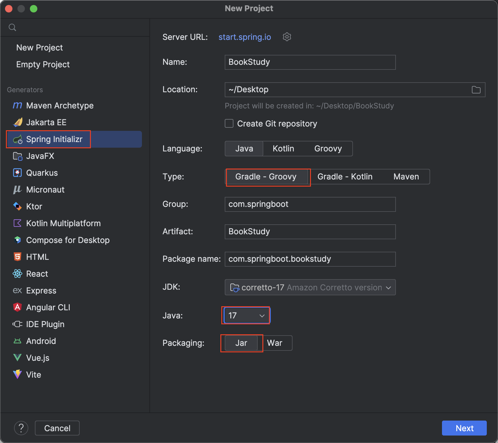Click the Vite lightning icon
This screenshot has height=443, width=498.
pyautogui.click(x=17, y=374)
